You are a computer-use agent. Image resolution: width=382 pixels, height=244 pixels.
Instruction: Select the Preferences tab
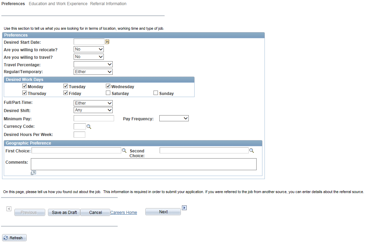click(13, 4)
